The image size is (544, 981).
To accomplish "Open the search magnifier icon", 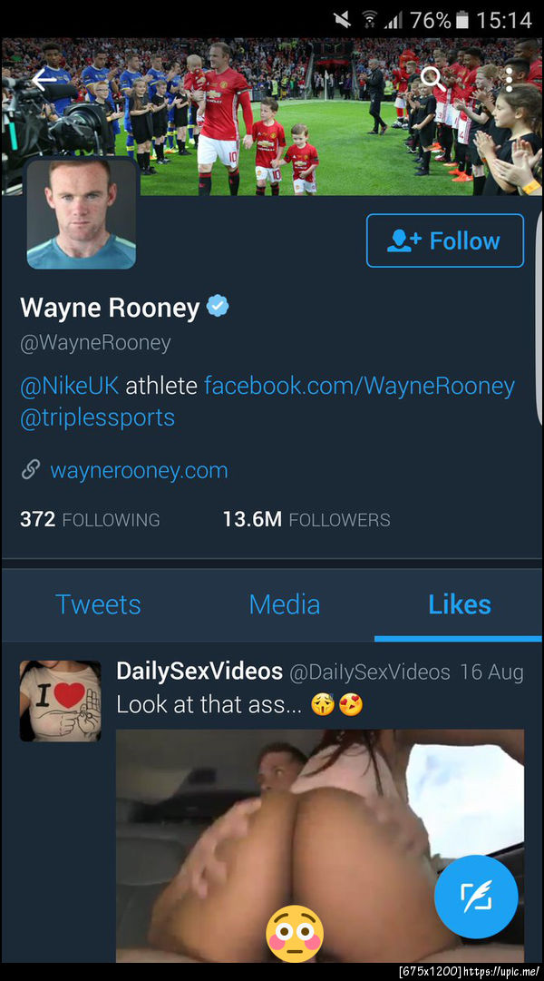I will point(433,79).
